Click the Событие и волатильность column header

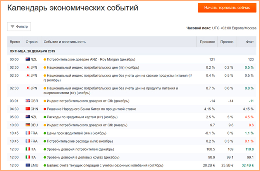[x=64, y=41]
